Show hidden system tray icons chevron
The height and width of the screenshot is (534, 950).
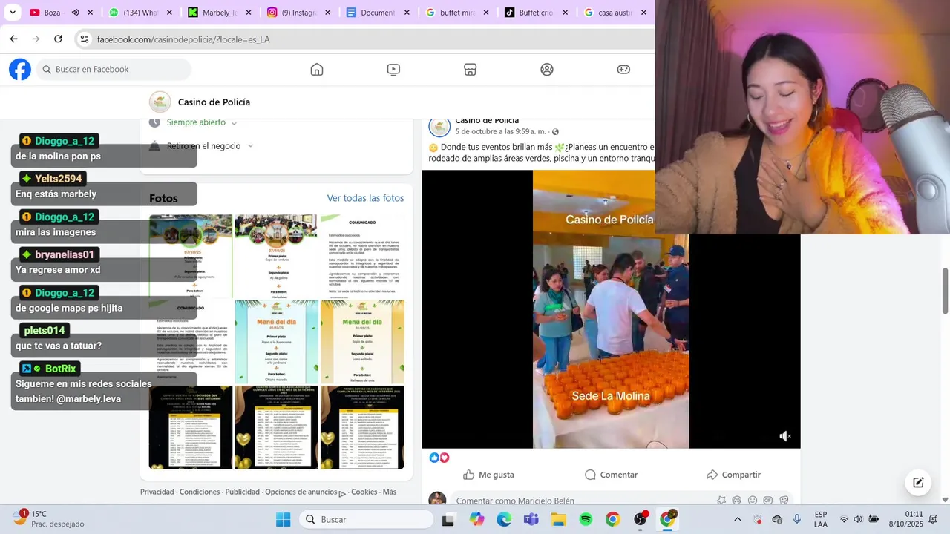click(737, 519)
